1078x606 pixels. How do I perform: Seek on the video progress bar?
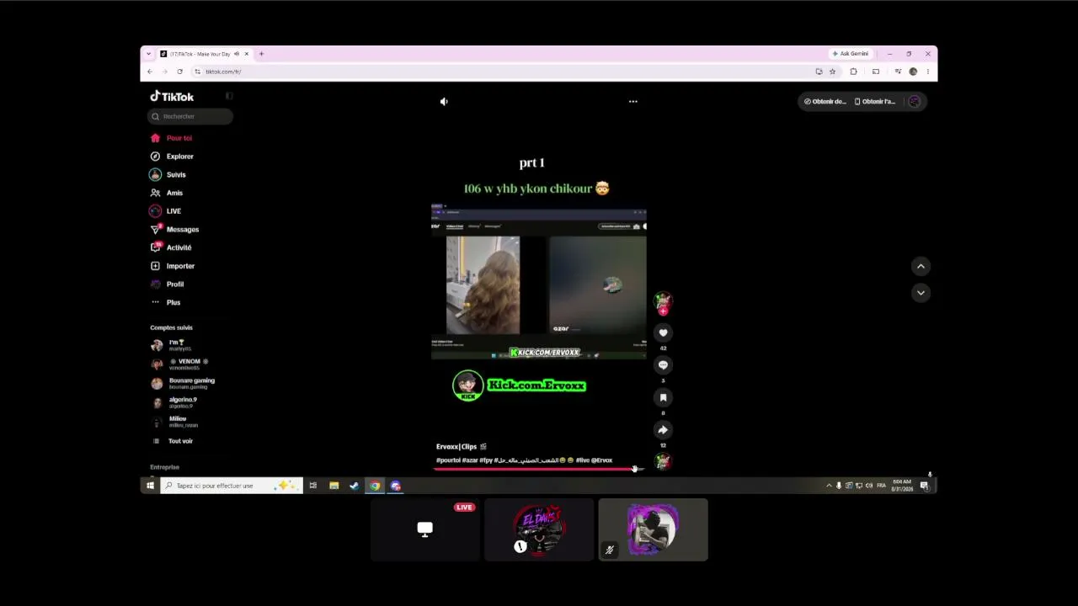tap(539, 469)
